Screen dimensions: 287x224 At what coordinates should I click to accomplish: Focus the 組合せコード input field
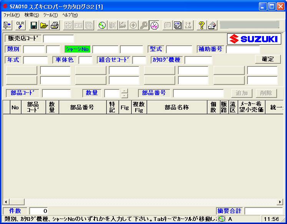pos(139,60)
